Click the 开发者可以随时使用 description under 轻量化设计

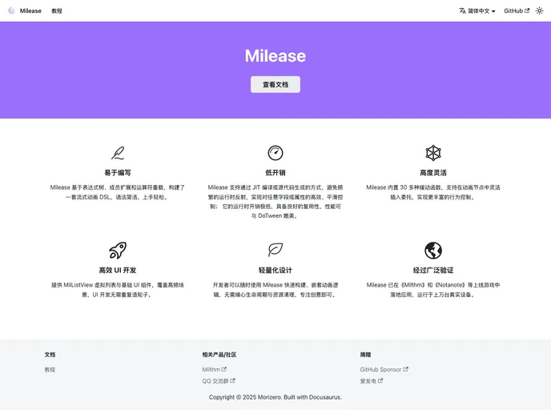tap(275, 290)
